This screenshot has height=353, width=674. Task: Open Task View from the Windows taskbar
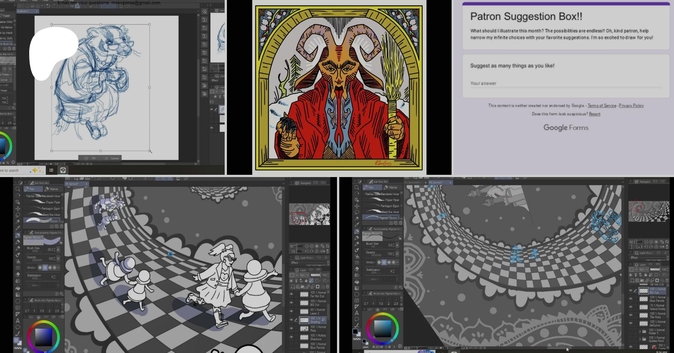(x=51, y=170)
